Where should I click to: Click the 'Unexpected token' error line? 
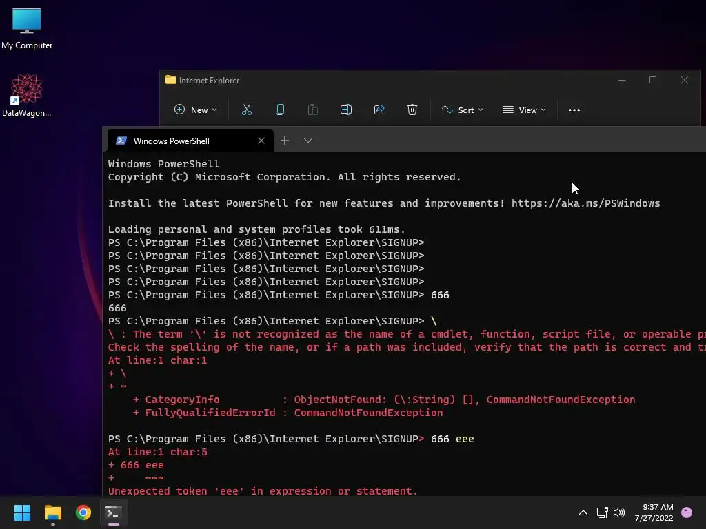point(263,490)
